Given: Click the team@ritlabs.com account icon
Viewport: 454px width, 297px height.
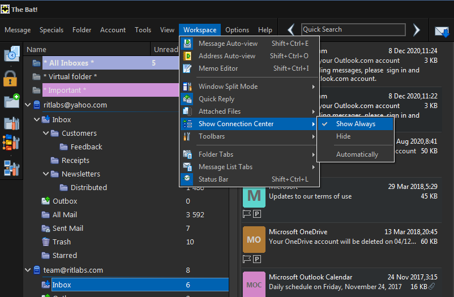Looking at the screenshot, I should click(37, 270).
